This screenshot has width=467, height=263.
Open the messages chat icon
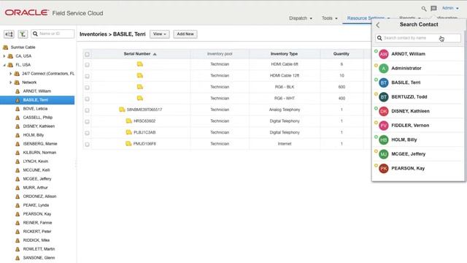(433, 8)
